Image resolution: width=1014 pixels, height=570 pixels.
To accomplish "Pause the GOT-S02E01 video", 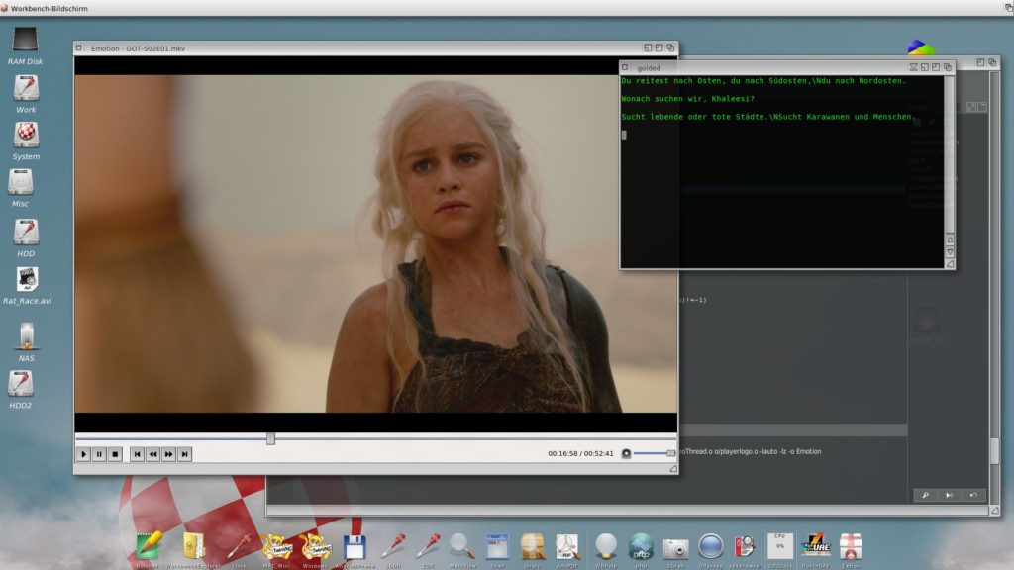I will [99, 454].
